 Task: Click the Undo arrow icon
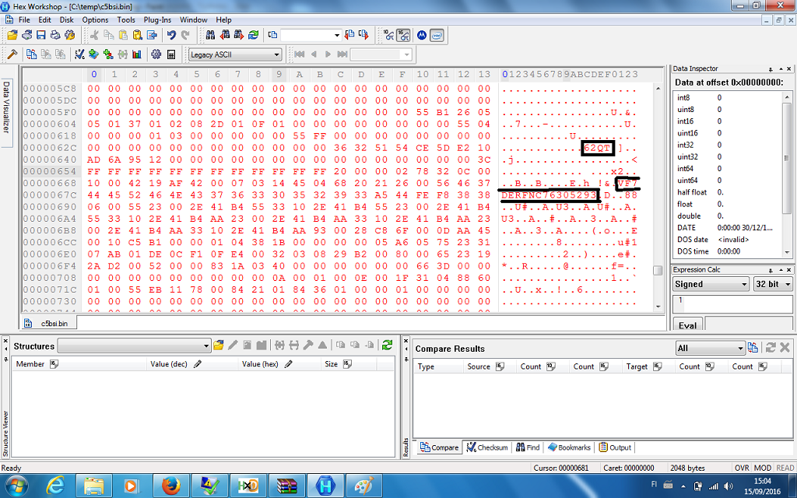pos(171,35)
